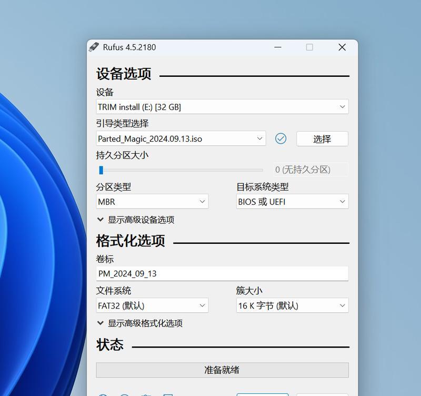Click the 卷标 field containing PM_2024_09_13
The width and height of the screenshot is (421, 396).
[x=222, y=274]
